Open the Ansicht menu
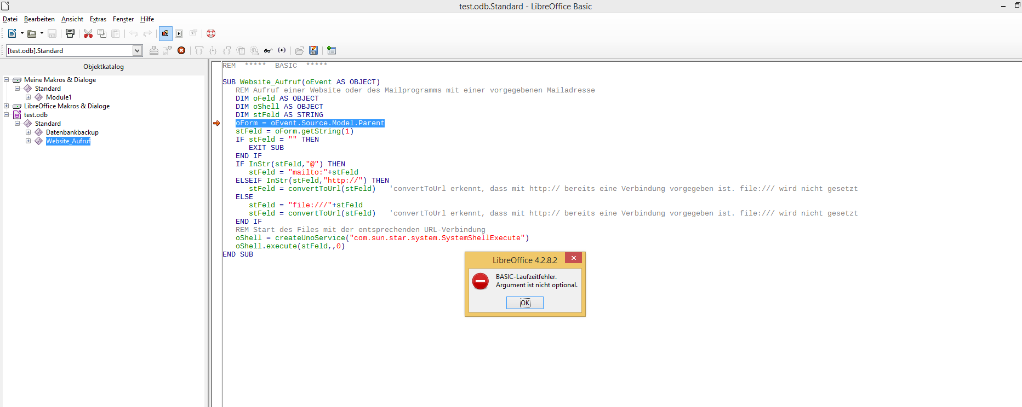The height and width of the screenshot is (407, 1022). pyautogui.click(x=72, y=19)
